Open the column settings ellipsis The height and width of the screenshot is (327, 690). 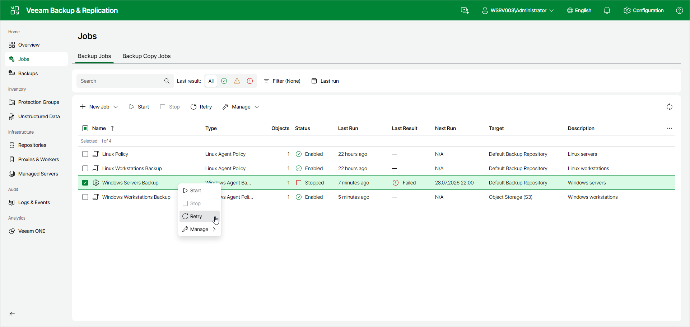pyautogui.click(x=670, y=128)
